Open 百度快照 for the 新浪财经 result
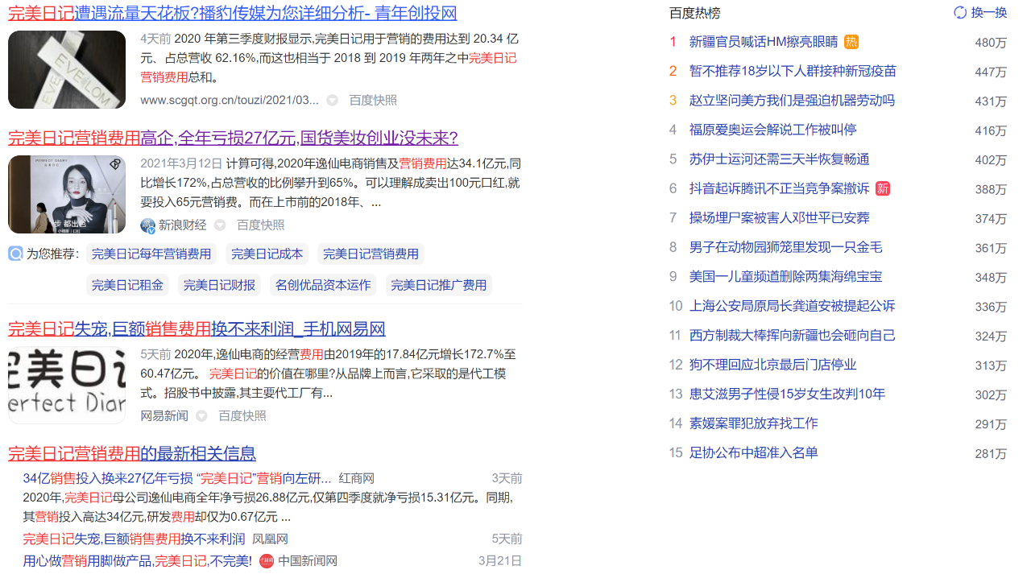Viewport: 1031px width, 574px height. click(260, 225)
